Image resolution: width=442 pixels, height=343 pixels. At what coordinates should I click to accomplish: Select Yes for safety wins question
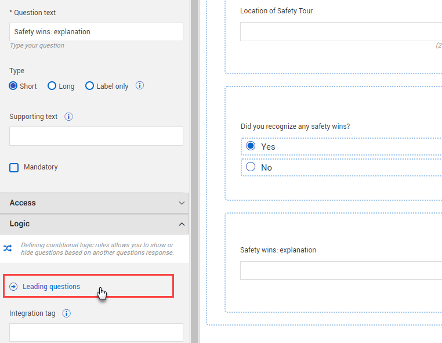[x=251, y=146]
